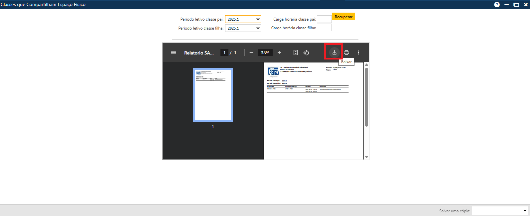Rotate the PDF counterclockwise
This screenshot has width=530, height=216.
[306, 53]
